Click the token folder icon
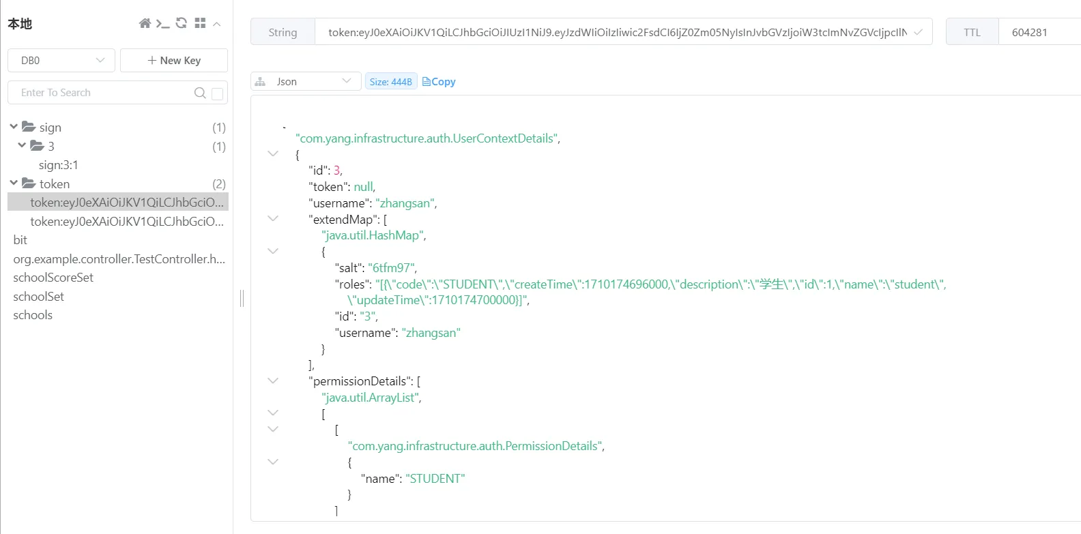Screen dimensions: 1081x534 [x=29, y=183]
